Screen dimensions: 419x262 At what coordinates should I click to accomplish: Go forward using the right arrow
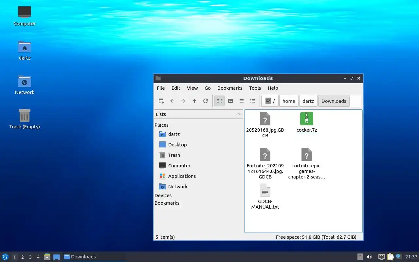183,101
